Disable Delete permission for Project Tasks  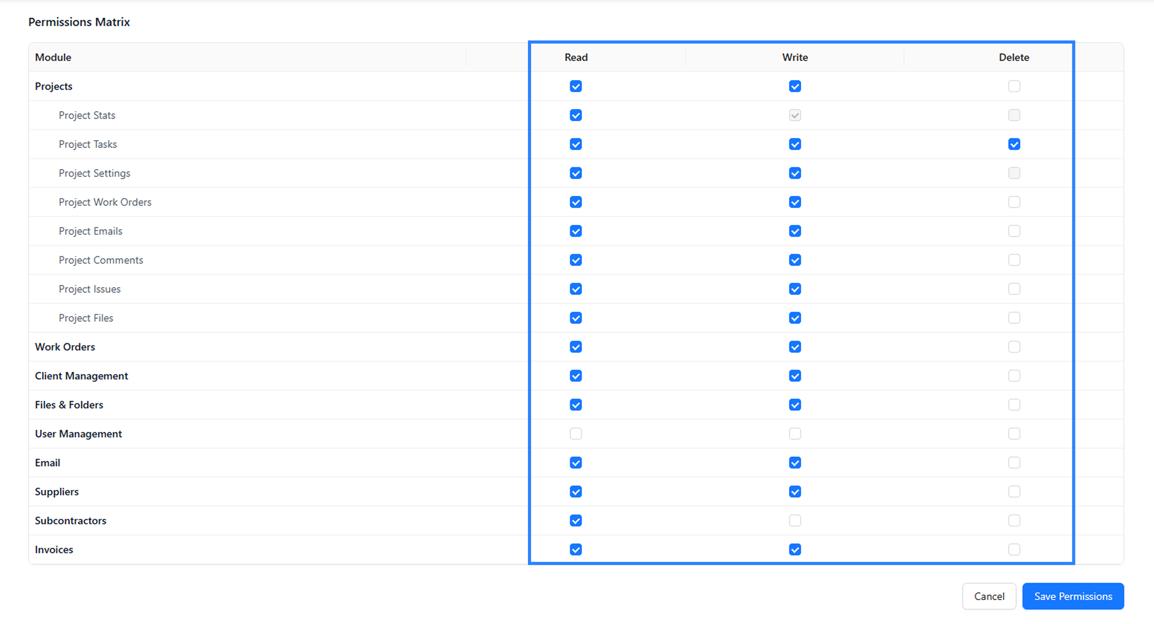(x=1014, y=144)
